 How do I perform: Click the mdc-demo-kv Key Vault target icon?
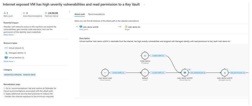click(126, 27)
